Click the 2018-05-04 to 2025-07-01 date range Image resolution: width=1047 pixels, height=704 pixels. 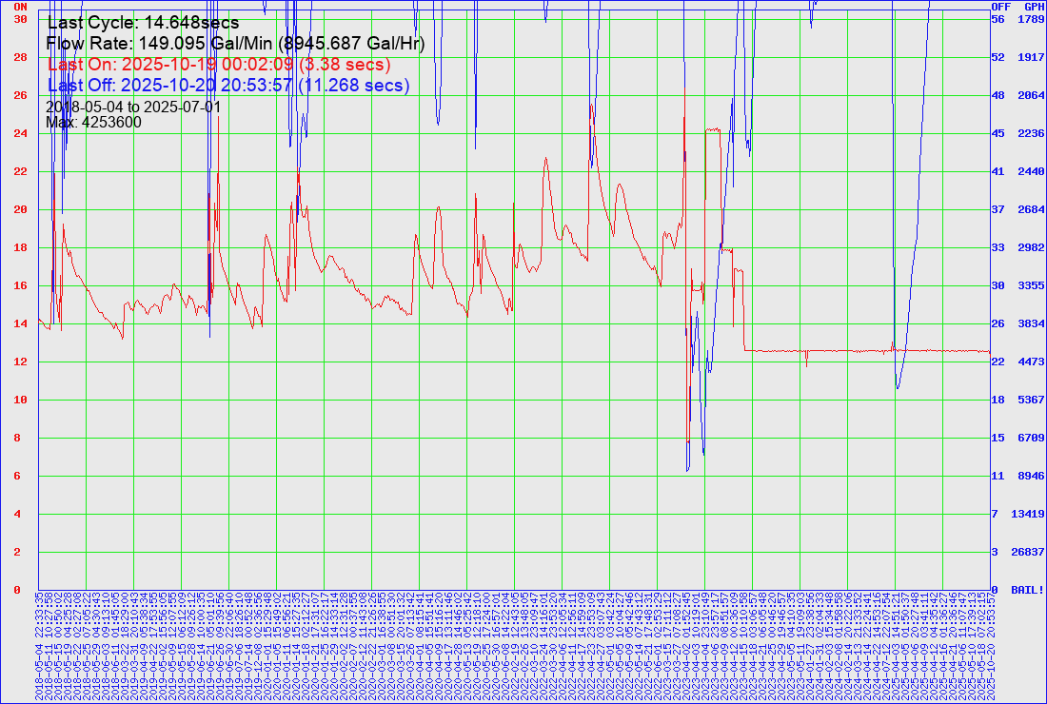pyautogui.click(x=133, y=107)
